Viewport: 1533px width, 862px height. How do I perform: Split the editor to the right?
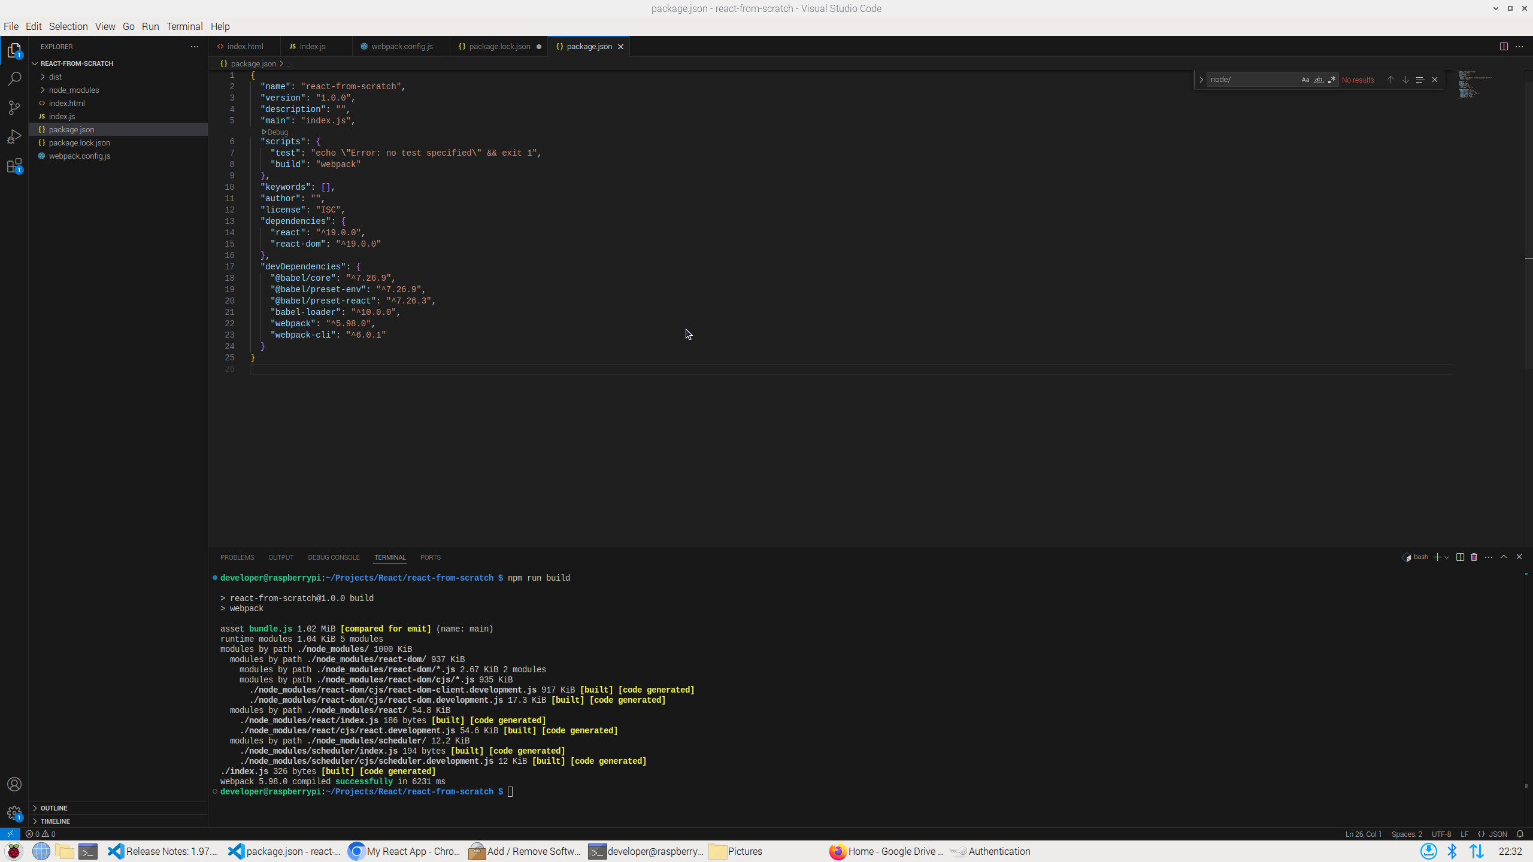1504,47
